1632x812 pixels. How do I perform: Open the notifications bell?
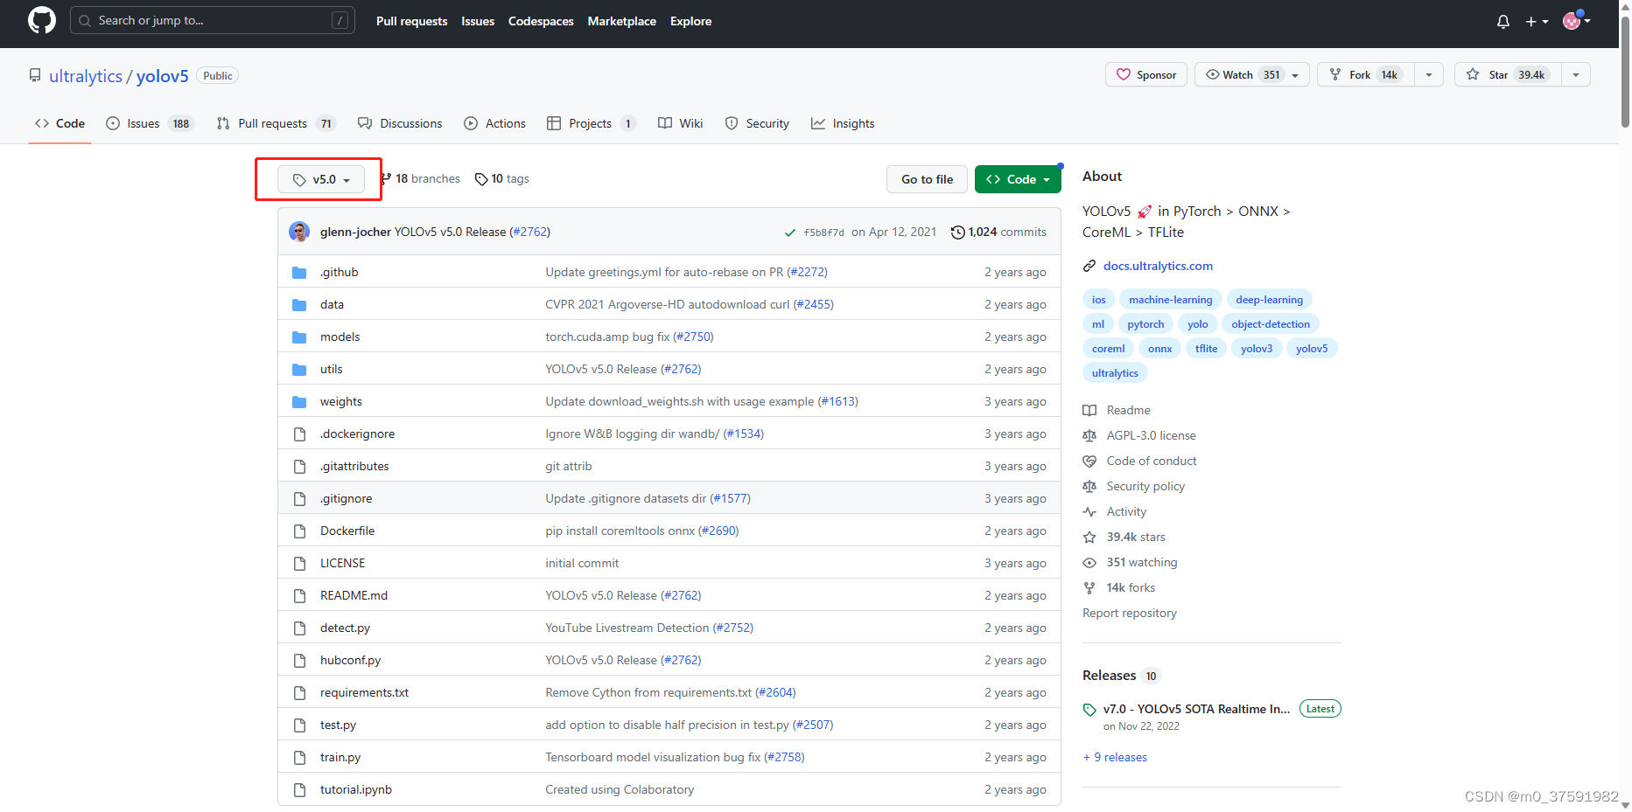[1503, 21]
